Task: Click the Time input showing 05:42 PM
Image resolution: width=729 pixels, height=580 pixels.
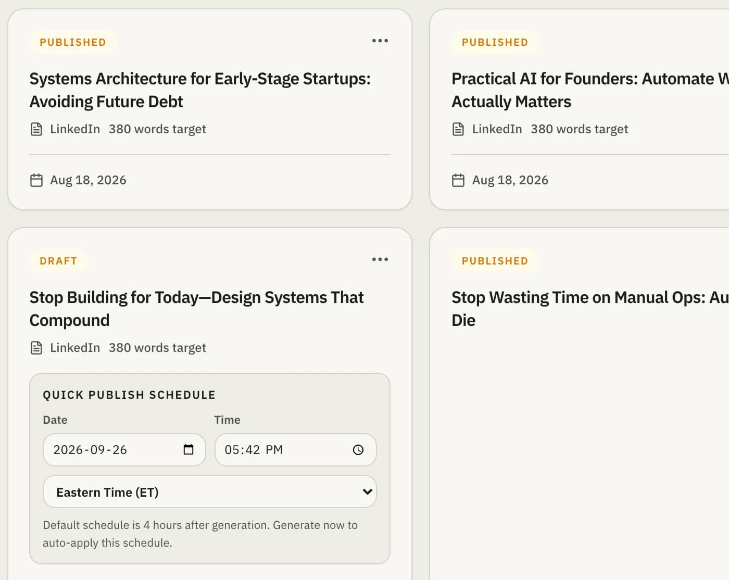Action: pyautogui.click(x=295, y=450)
